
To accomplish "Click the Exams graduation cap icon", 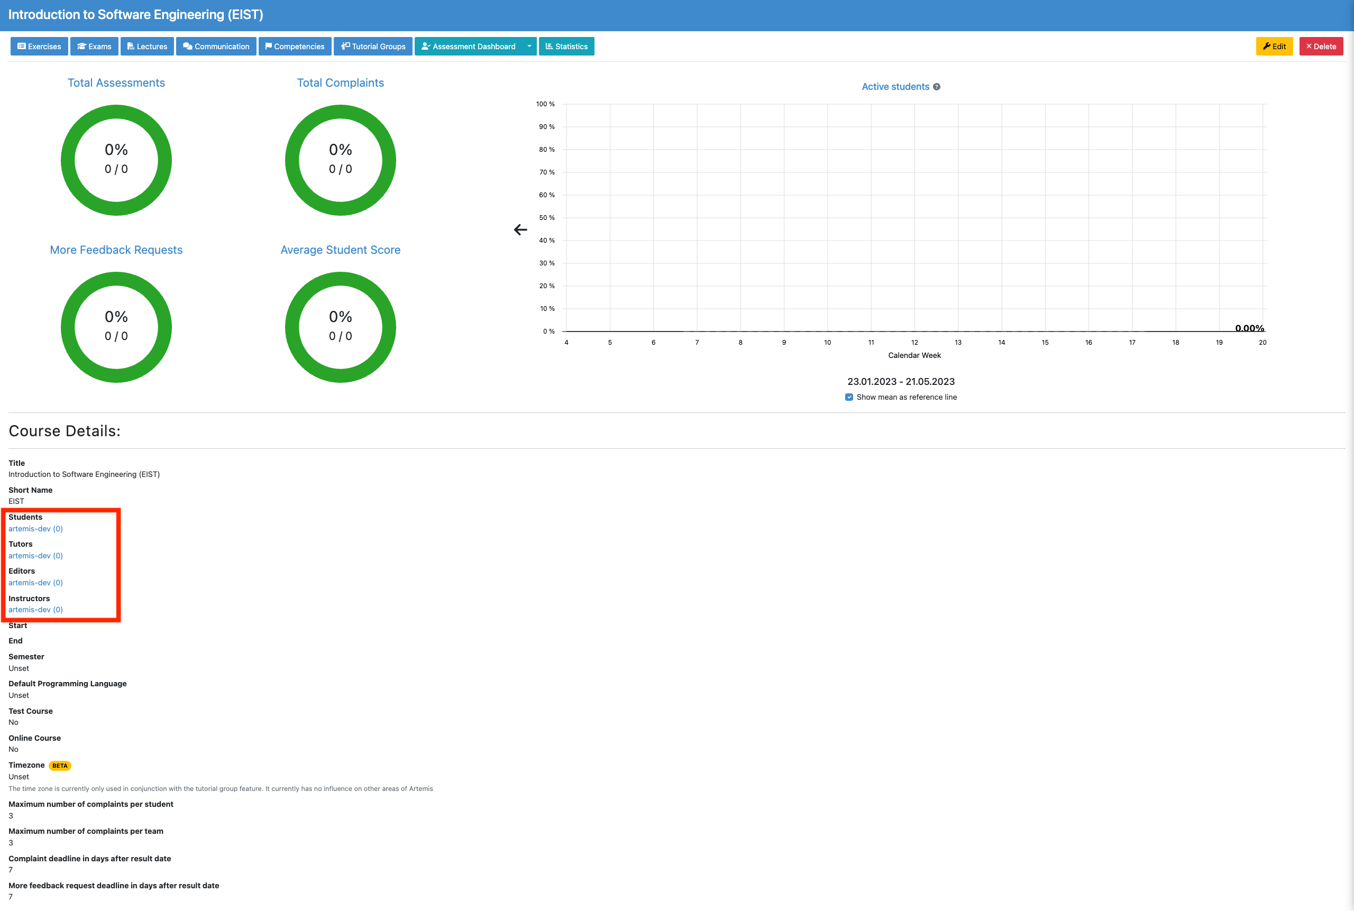I will (81, 47).
